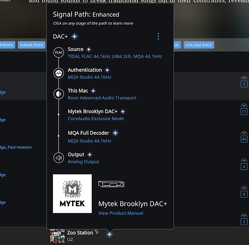Screen dimensions: 249x245
Task: Open the View Product Manual link
Action: click(x=121, y=213)
